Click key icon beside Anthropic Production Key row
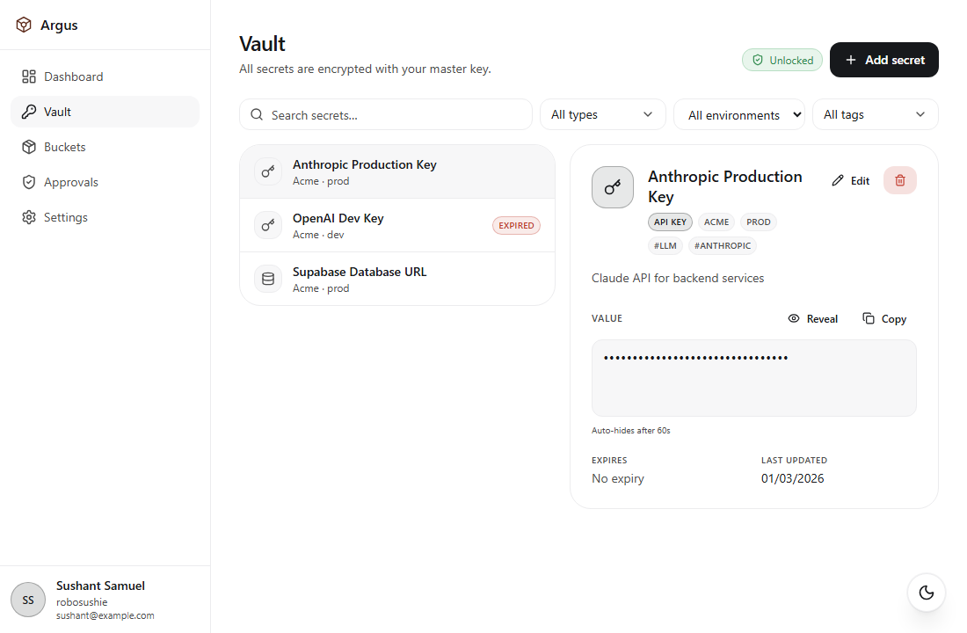Image resolution: width=967 pixels, height=633 pixels. (268, 171)
